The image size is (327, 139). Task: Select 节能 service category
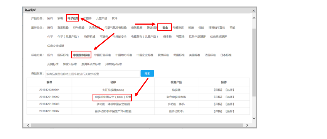point(233,27)
